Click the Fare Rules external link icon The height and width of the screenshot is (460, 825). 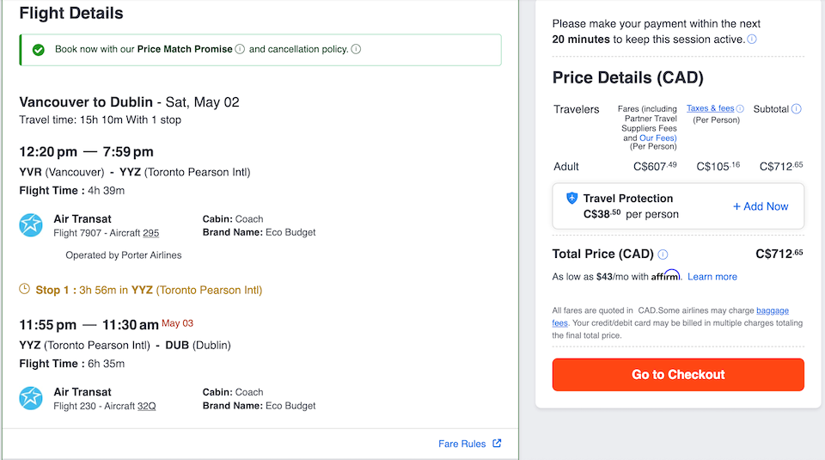496,444
